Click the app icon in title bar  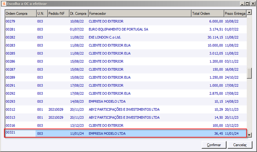[x=4, y=4]
